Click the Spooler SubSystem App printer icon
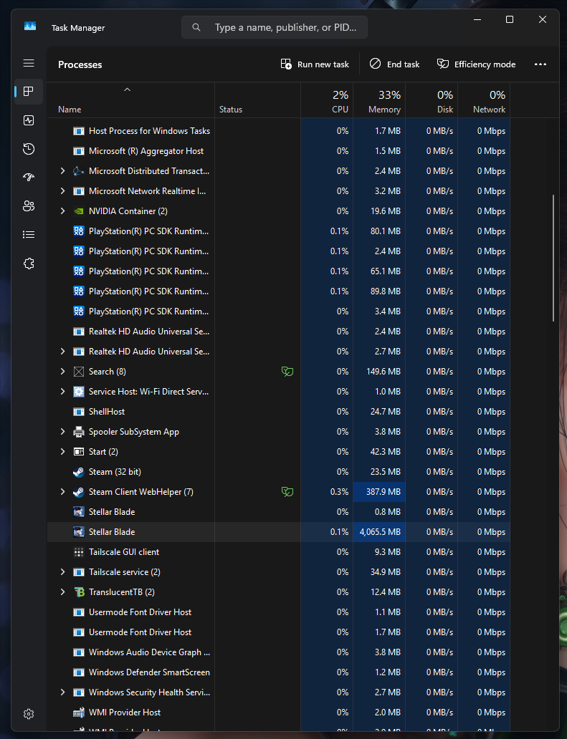 pos(79,432)
